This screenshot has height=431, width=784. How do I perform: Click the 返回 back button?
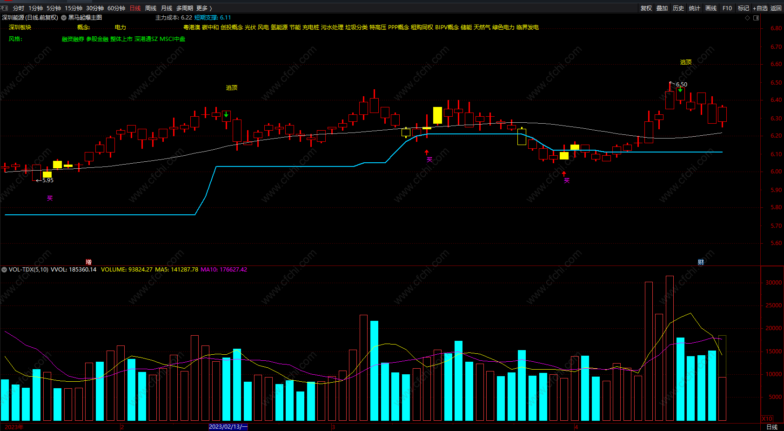[x=776, y=8]
